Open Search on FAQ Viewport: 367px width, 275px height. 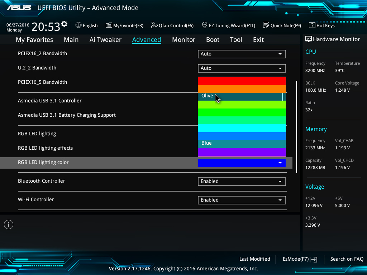tap(347, 259)
